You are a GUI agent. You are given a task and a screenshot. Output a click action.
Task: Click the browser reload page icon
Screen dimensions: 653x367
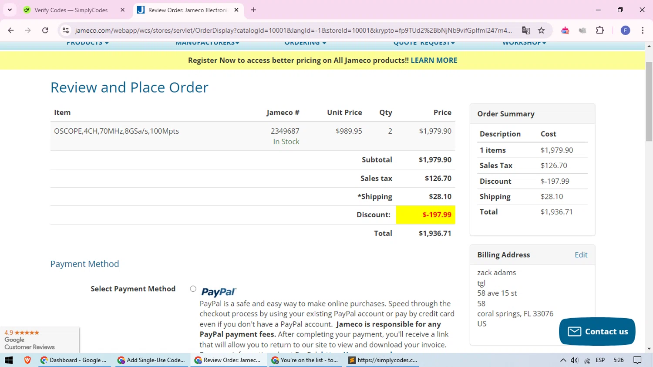[x=45, y=30]
